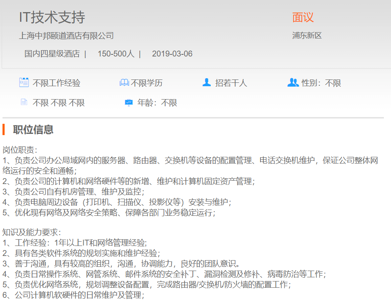Image resolution: width=391 pixels, height=307 pixels.
Task: Open the IT技术支持 job title
Action: (52, 17)
